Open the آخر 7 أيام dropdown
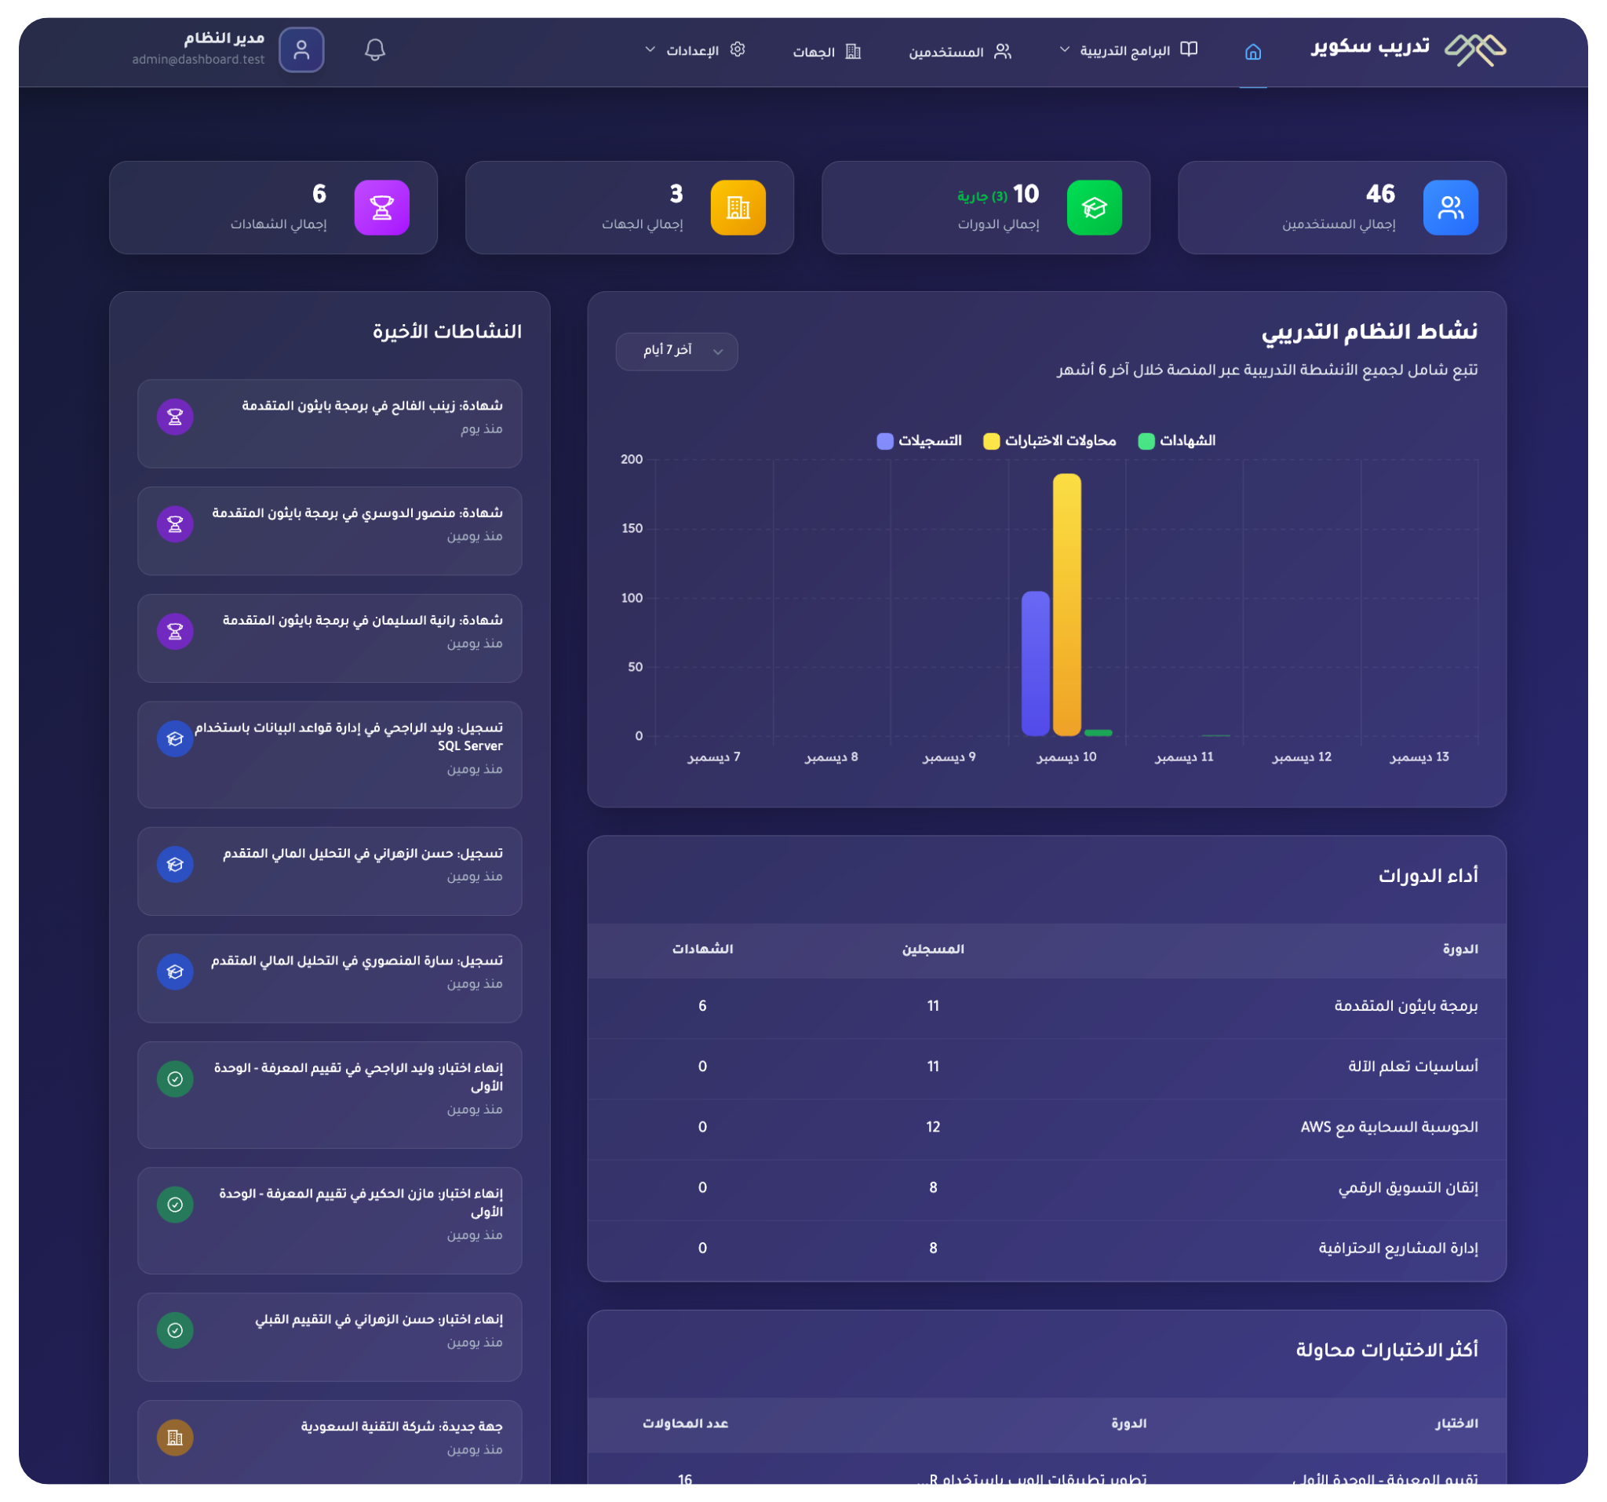 (x=676, y=351)
